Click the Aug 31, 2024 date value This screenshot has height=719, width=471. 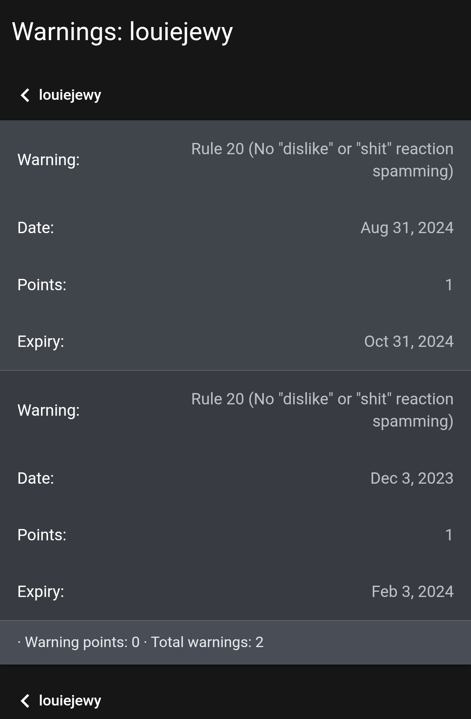pyautogui.click(x=407, y=228)
